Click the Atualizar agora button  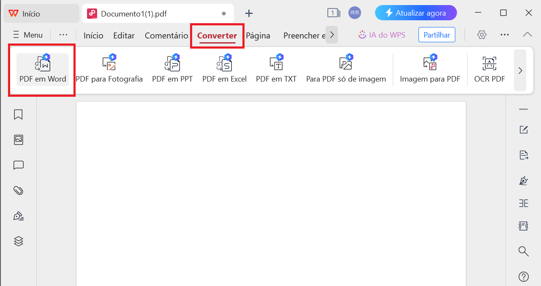(416, 13)
